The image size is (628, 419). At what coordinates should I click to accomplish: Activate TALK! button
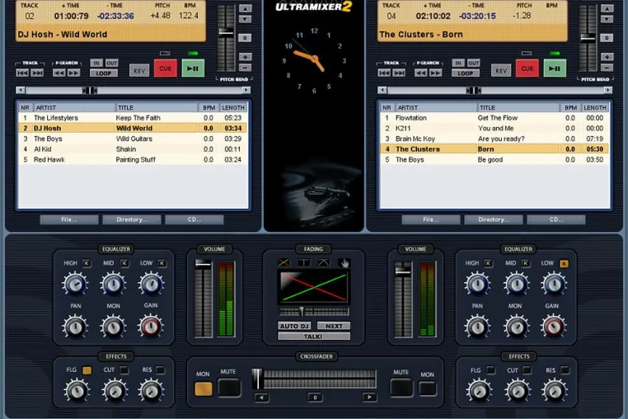point(314,337)
